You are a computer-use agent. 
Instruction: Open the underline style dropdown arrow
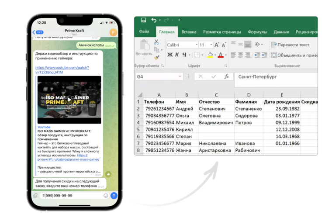click(x=190, y=55)
